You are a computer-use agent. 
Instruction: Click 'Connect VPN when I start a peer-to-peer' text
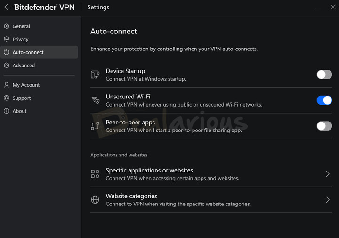(x=174, y=130)
